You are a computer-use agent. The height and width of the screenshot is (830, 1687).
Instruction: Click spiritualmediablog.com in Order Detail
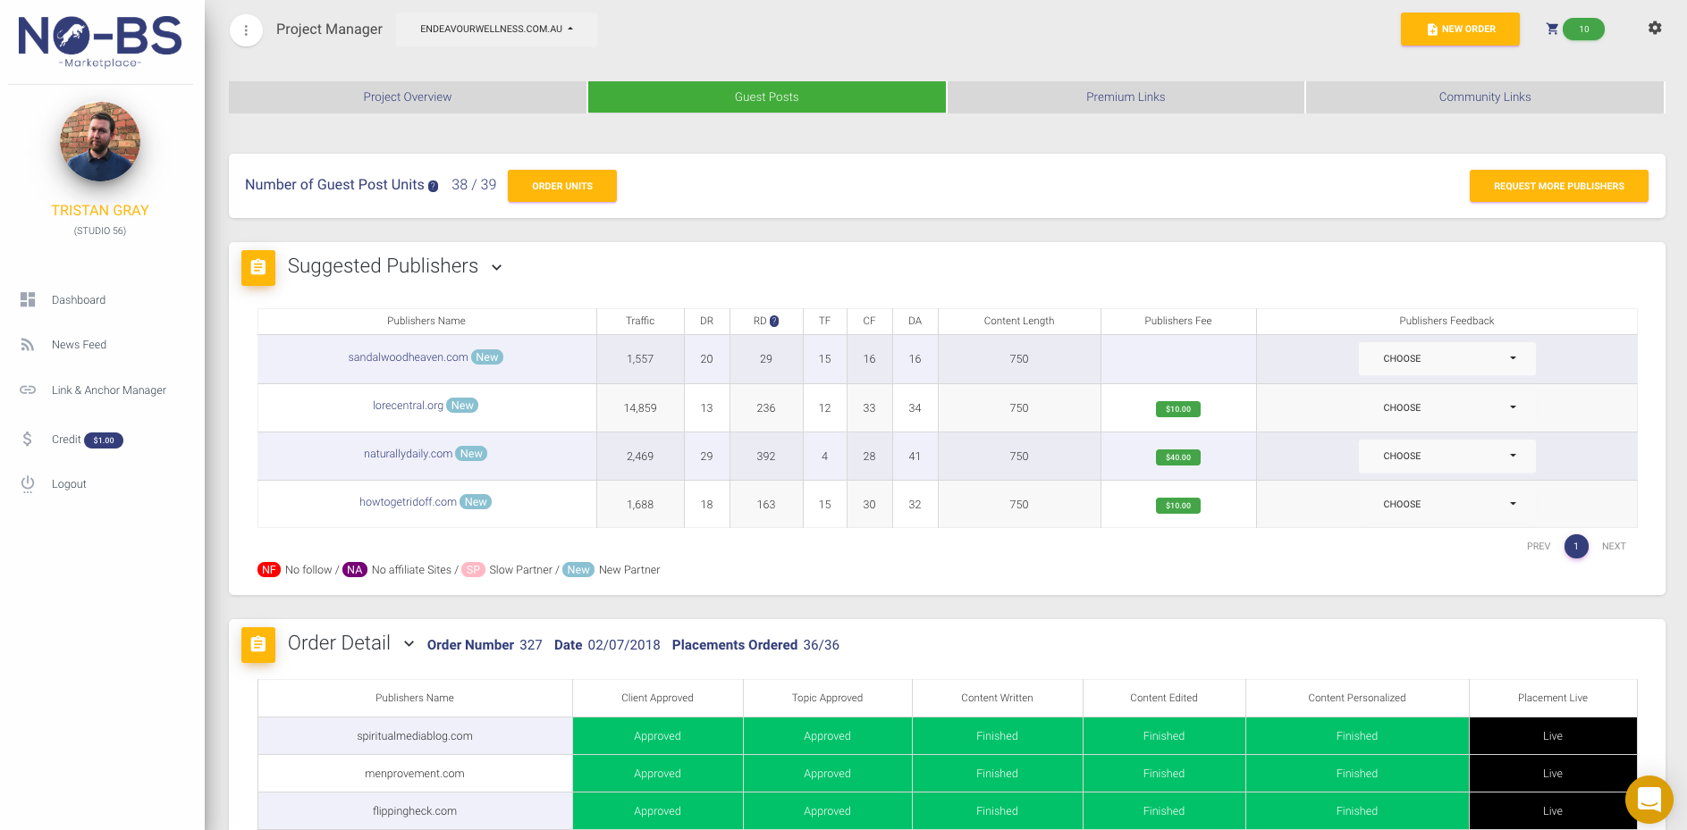[x=415, y=736]
